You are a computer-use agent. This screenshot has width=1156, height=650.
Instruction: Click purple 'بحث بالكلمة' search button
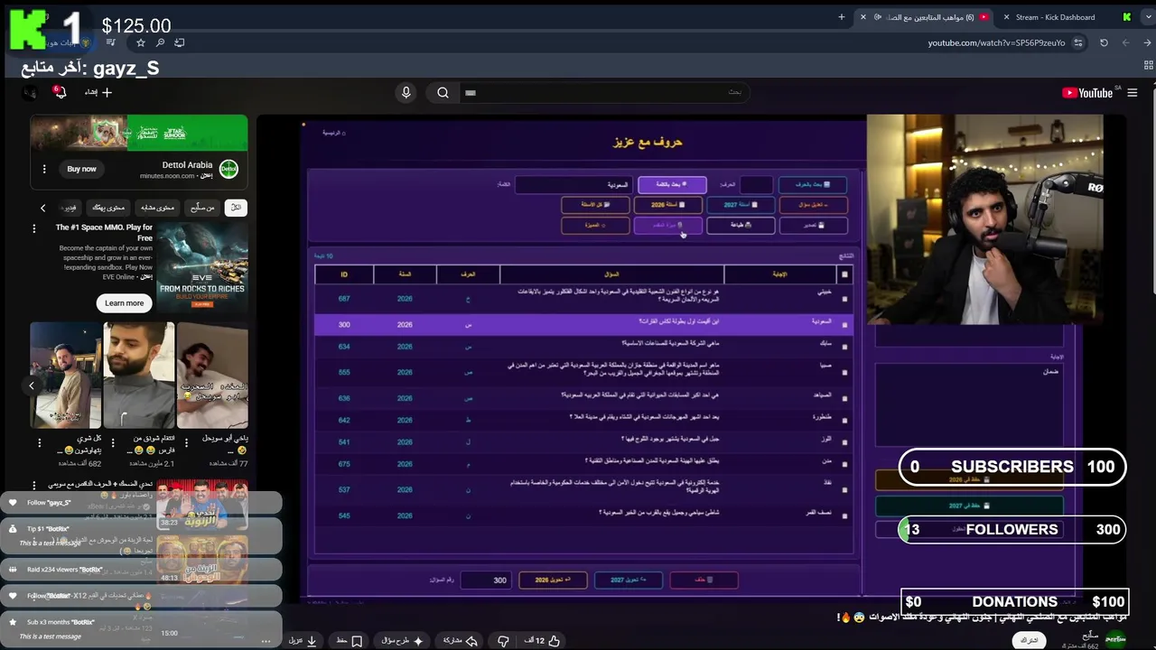pyautogui.click(x=672, y=184)
